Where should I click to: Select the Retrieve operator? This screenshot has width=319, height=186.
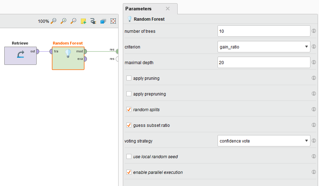[x=21, y=56]
